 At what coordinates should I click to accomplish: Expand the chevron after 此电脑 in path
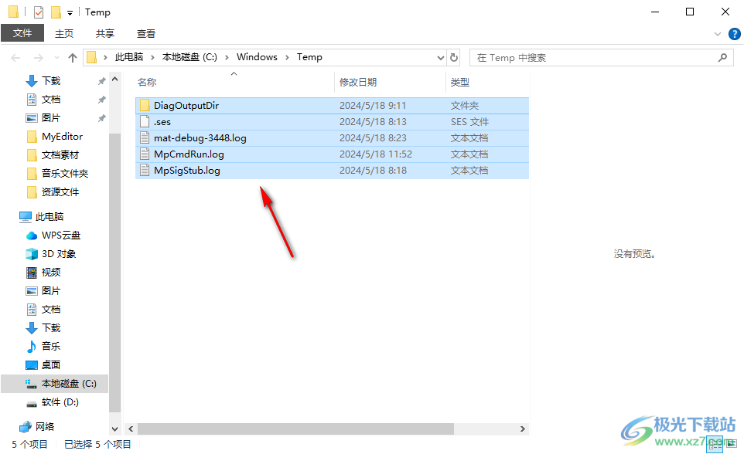(153, 57)
